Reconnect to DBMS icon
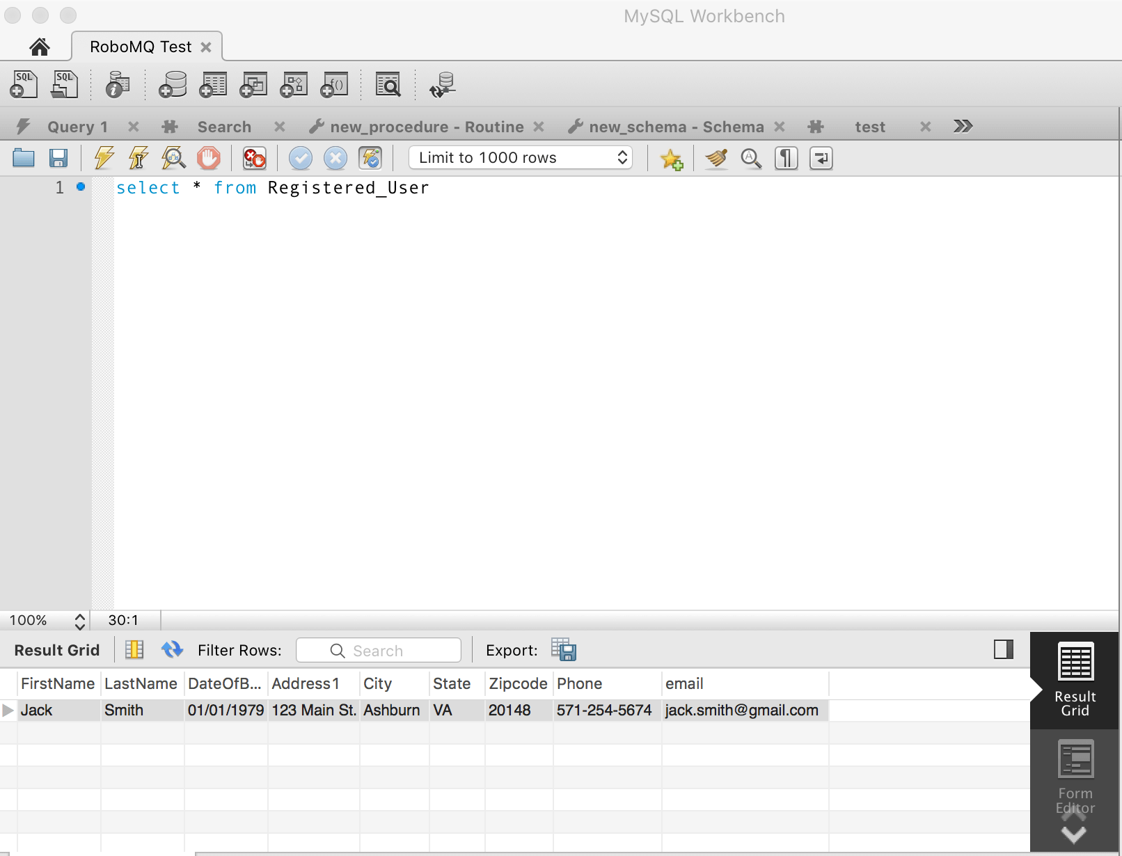Viewport: 1122px width, 856px height. [x=442, y=85]
